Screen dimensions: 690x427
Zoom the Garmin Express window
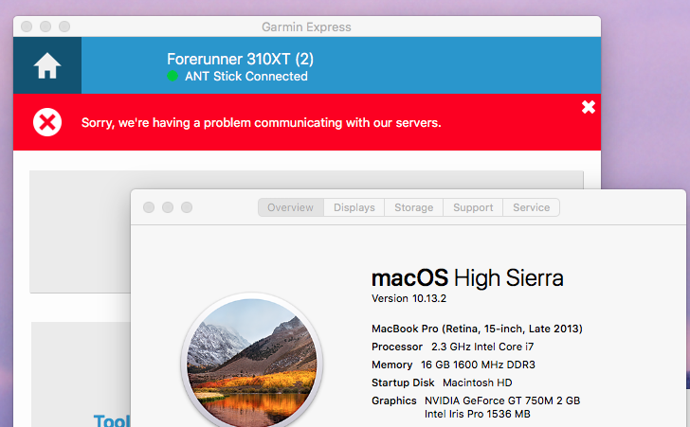[64, 27]
